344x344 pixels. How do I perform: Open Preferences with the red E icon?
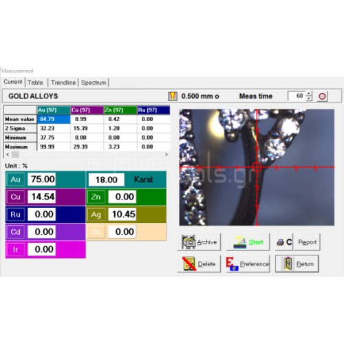coord(248,264)
